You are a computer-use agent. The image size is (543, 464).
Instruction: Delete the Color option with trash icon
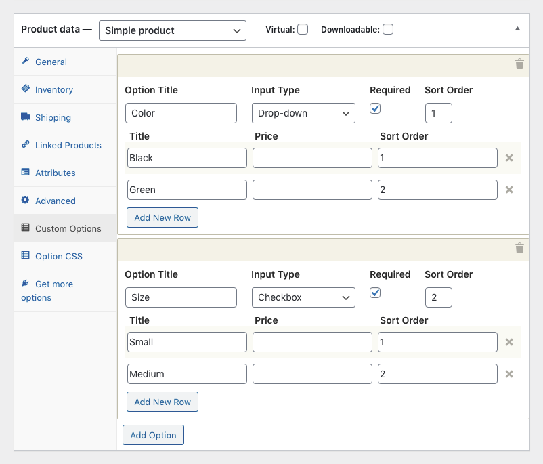coord(519,64)
